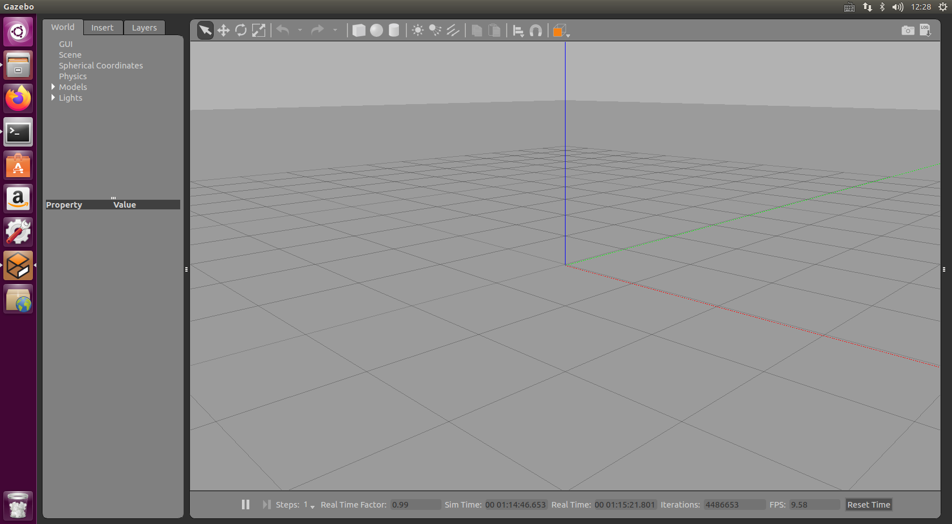Select GUI in world tree
Image resolution: width=952 pixels, height=524 pixels.
[x=66, y=44]
